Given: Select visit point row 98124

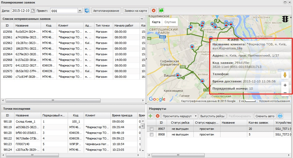Looking at the screenshot, I should click(x=71, y=150).
